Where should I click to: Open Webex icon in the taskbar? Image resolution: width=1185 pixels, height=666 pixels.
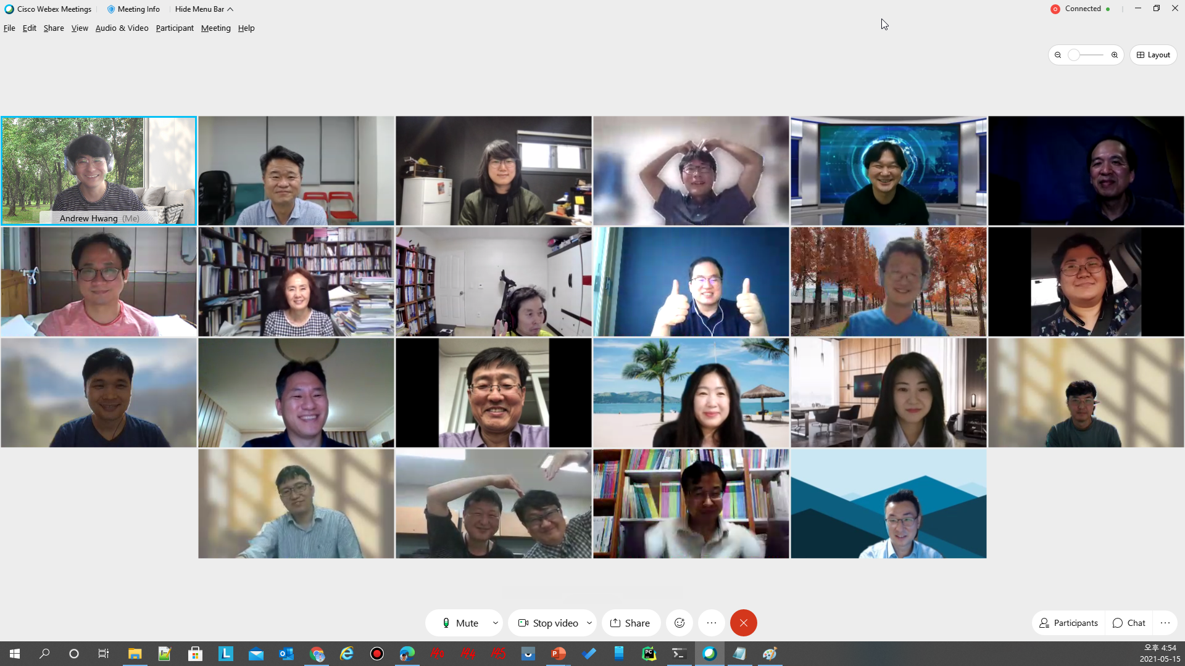click(x=709, y=654)
